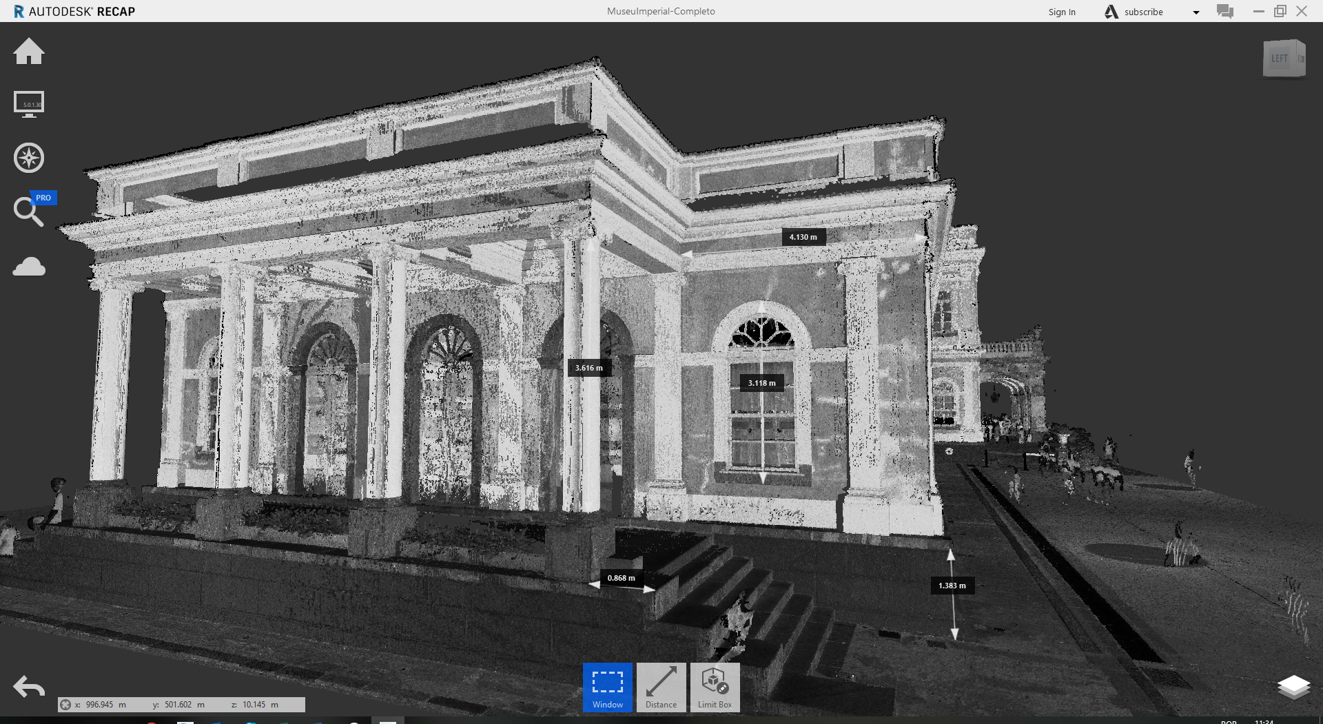Screen dimensions: 1323x724
Task: Open the PRO search tool
Action: tap(28, 211)
